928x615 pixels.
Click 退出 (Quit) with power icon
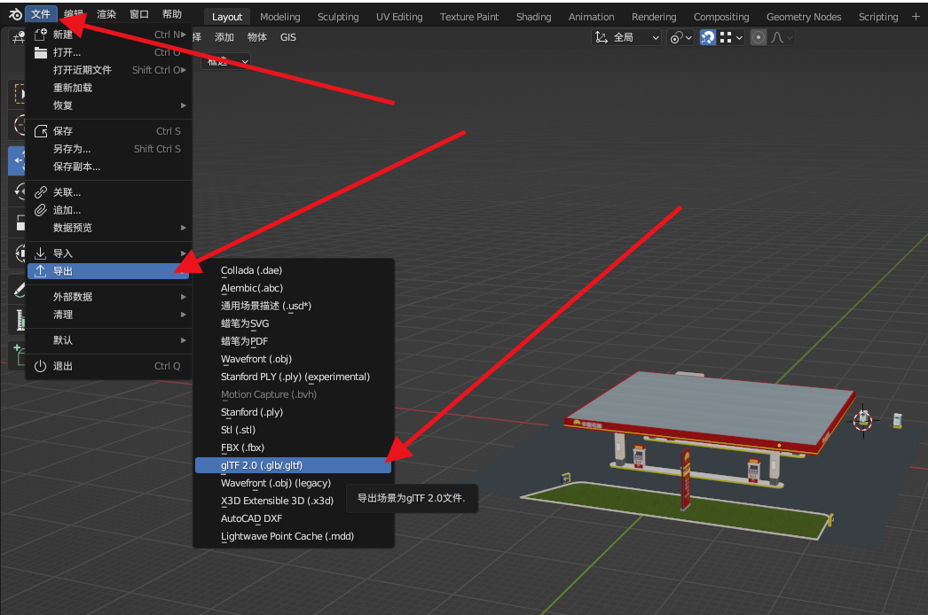pos(63,366)
